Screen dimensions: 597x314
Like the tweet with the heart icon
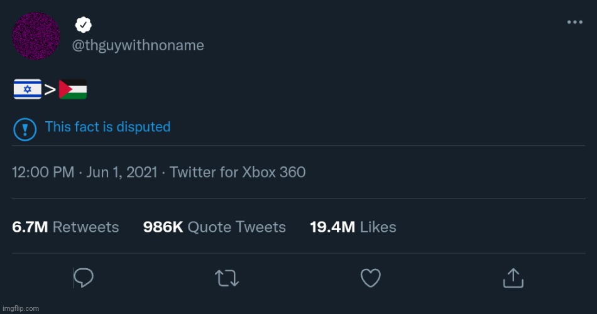371,278
